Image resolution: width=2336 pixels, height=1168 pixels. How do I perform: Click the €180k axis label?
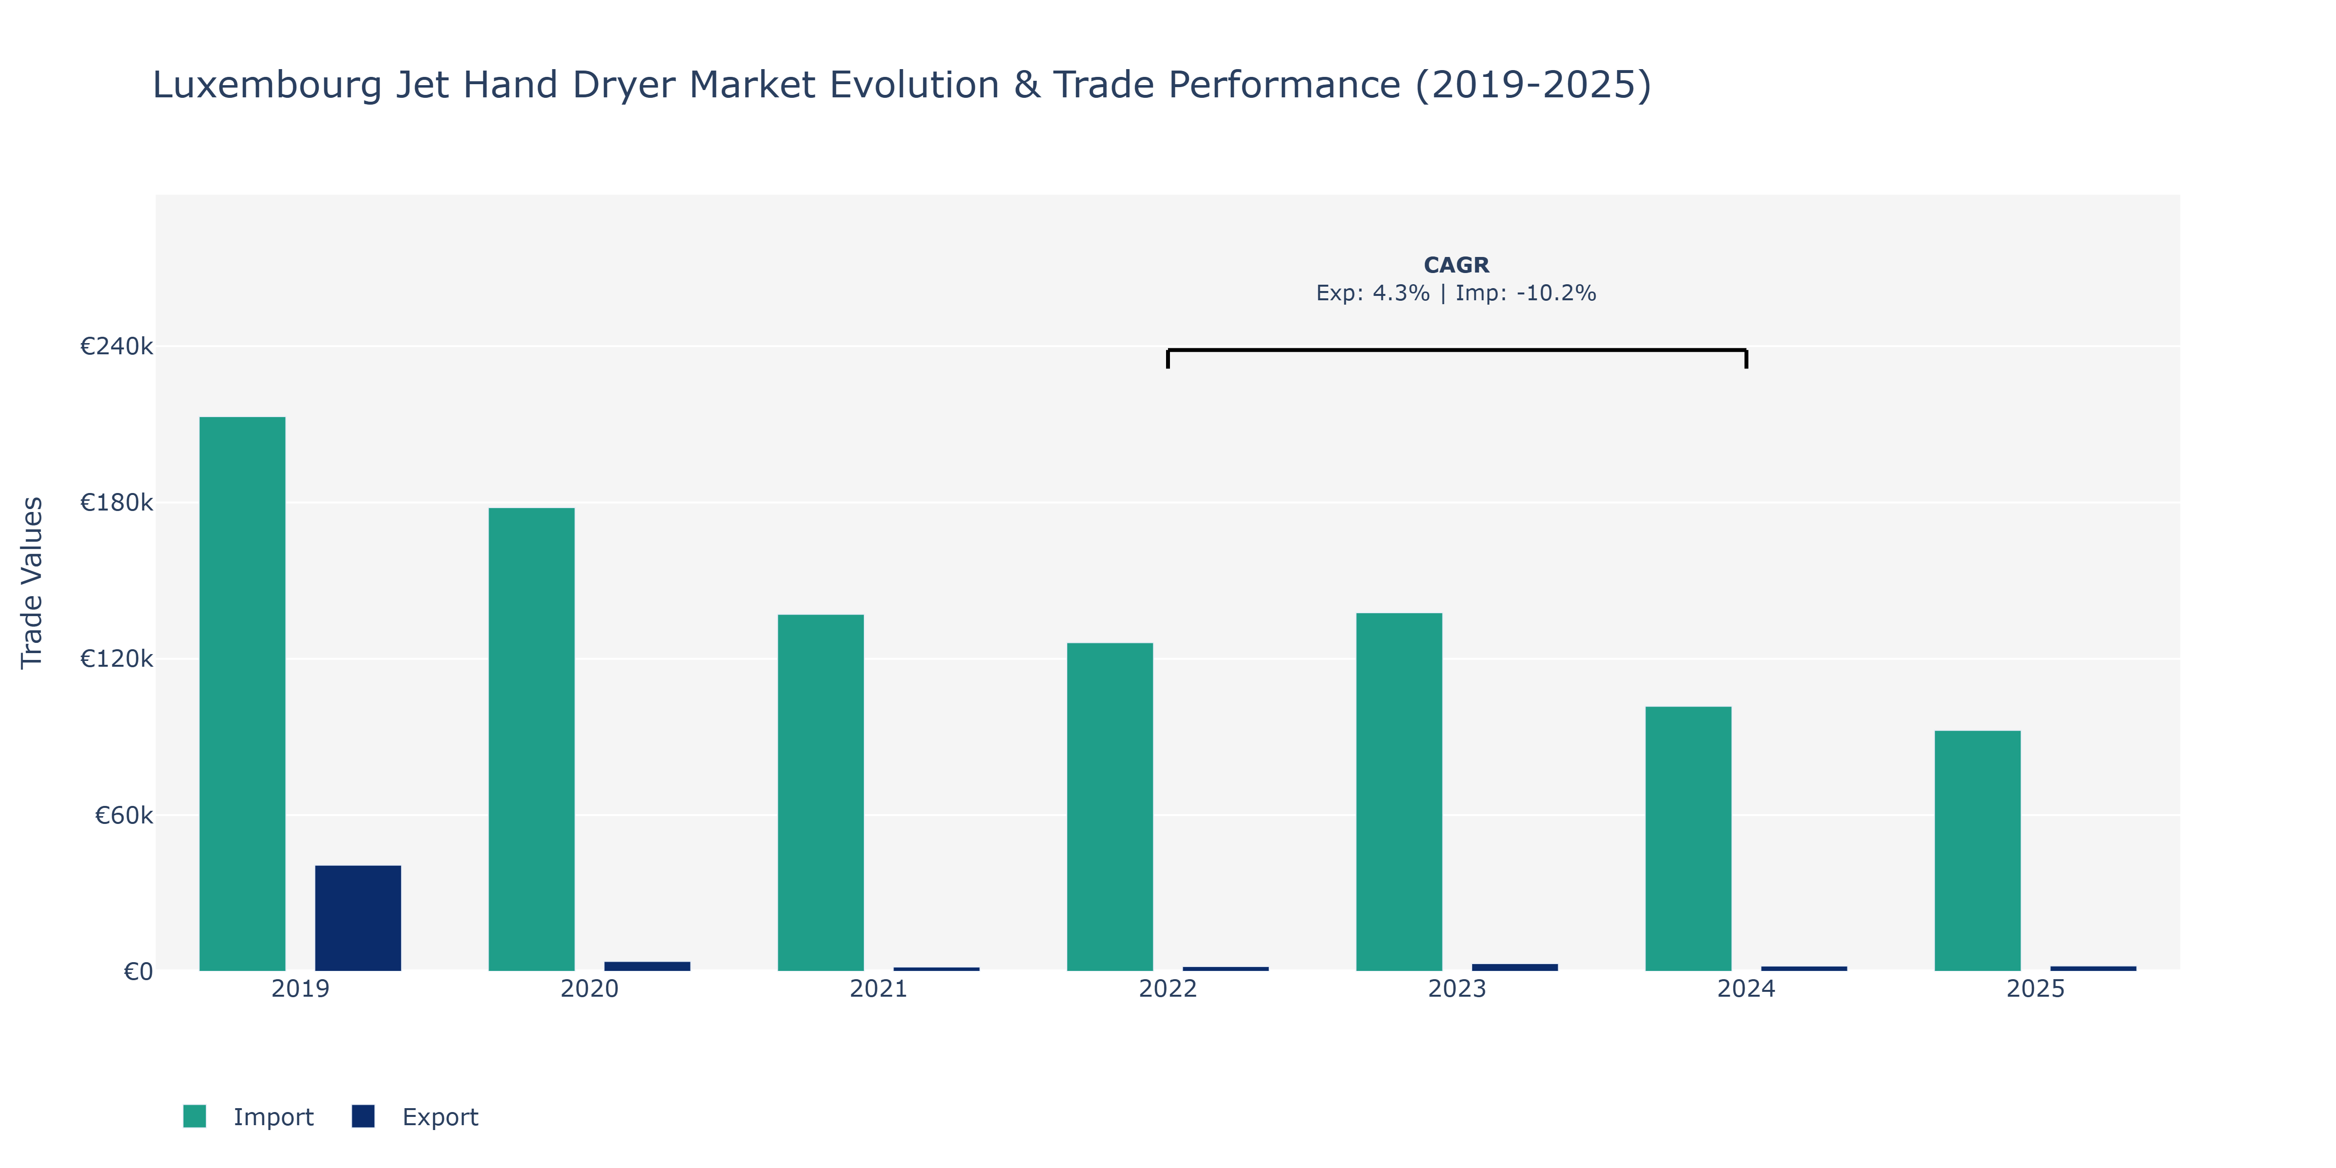coord(117,502)
